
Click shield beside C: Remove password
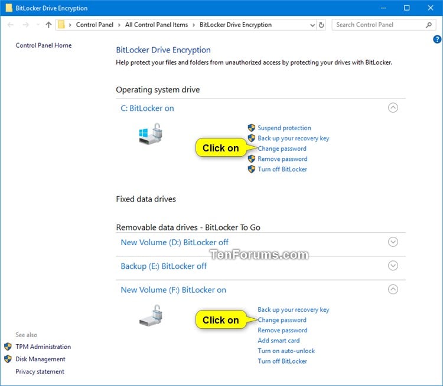coord(252,159)
